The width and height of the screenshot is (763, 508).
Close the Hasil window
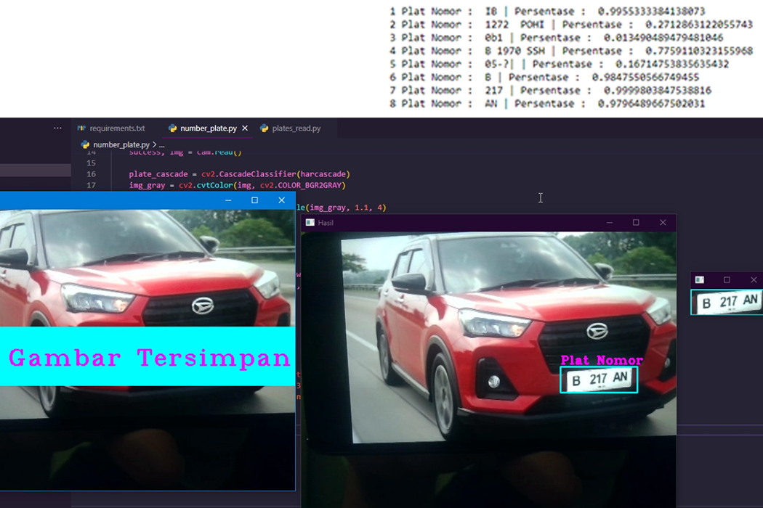(663, 223)
